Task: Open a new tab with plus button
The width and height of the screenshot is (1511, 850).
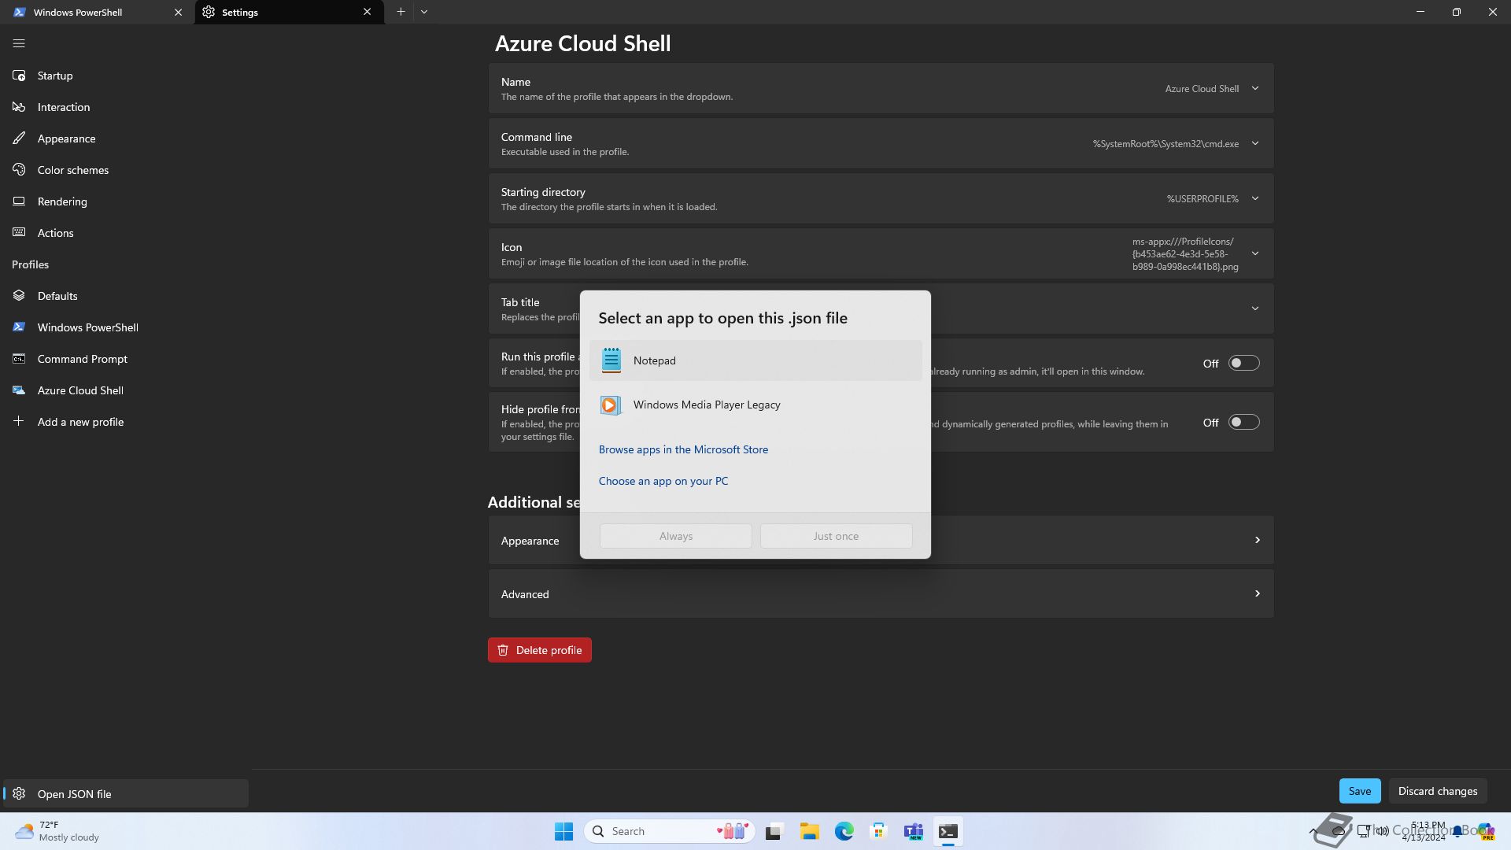Action: pyautogui.click(x=401, y=12)
